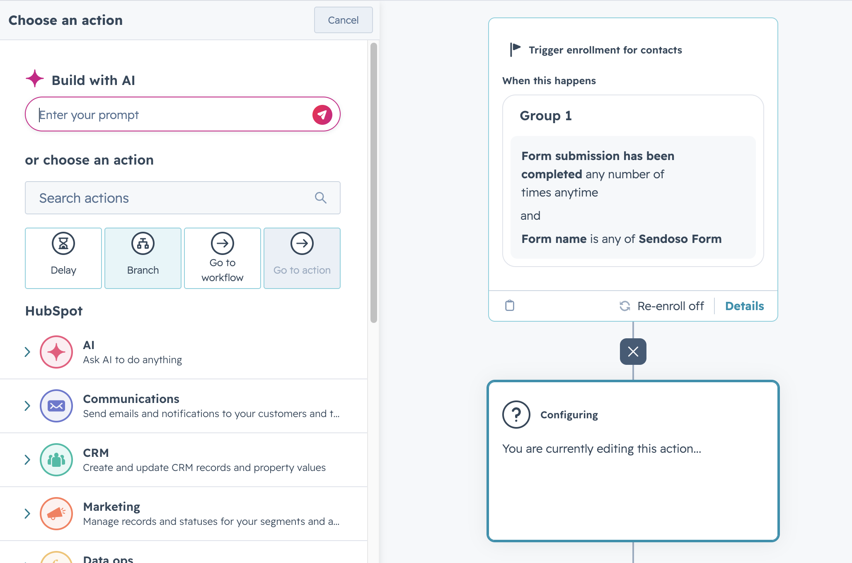
Task: Click the 'When this happens' label
Action: 549,80
